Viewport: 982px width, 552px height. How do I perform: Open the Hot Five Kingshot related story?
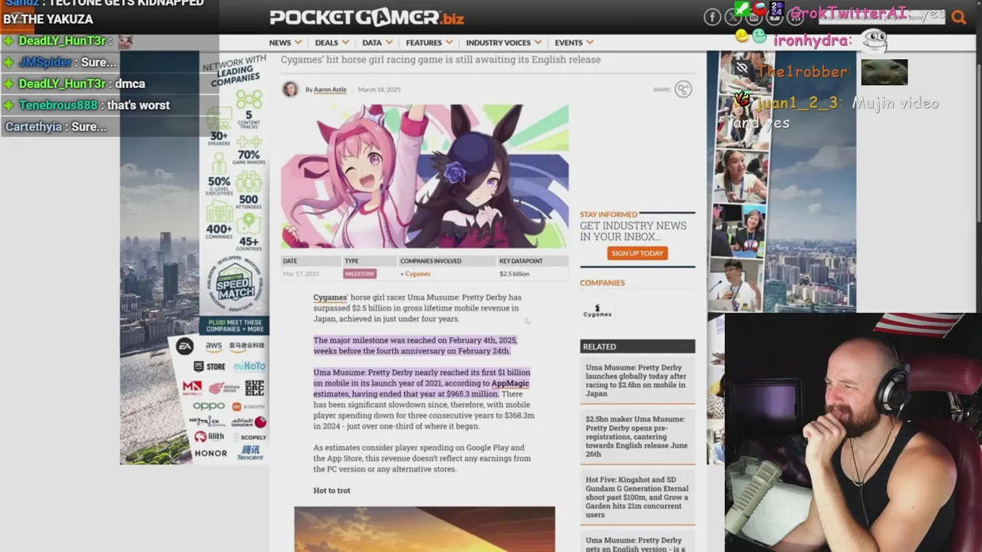click(x=637, y=497)
